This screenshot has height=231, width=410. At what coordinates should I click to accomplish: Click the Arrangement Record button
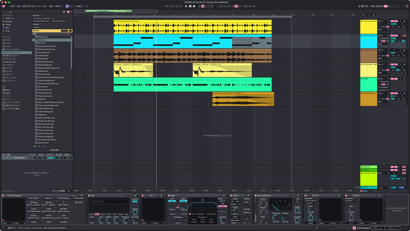coord(194,6)
